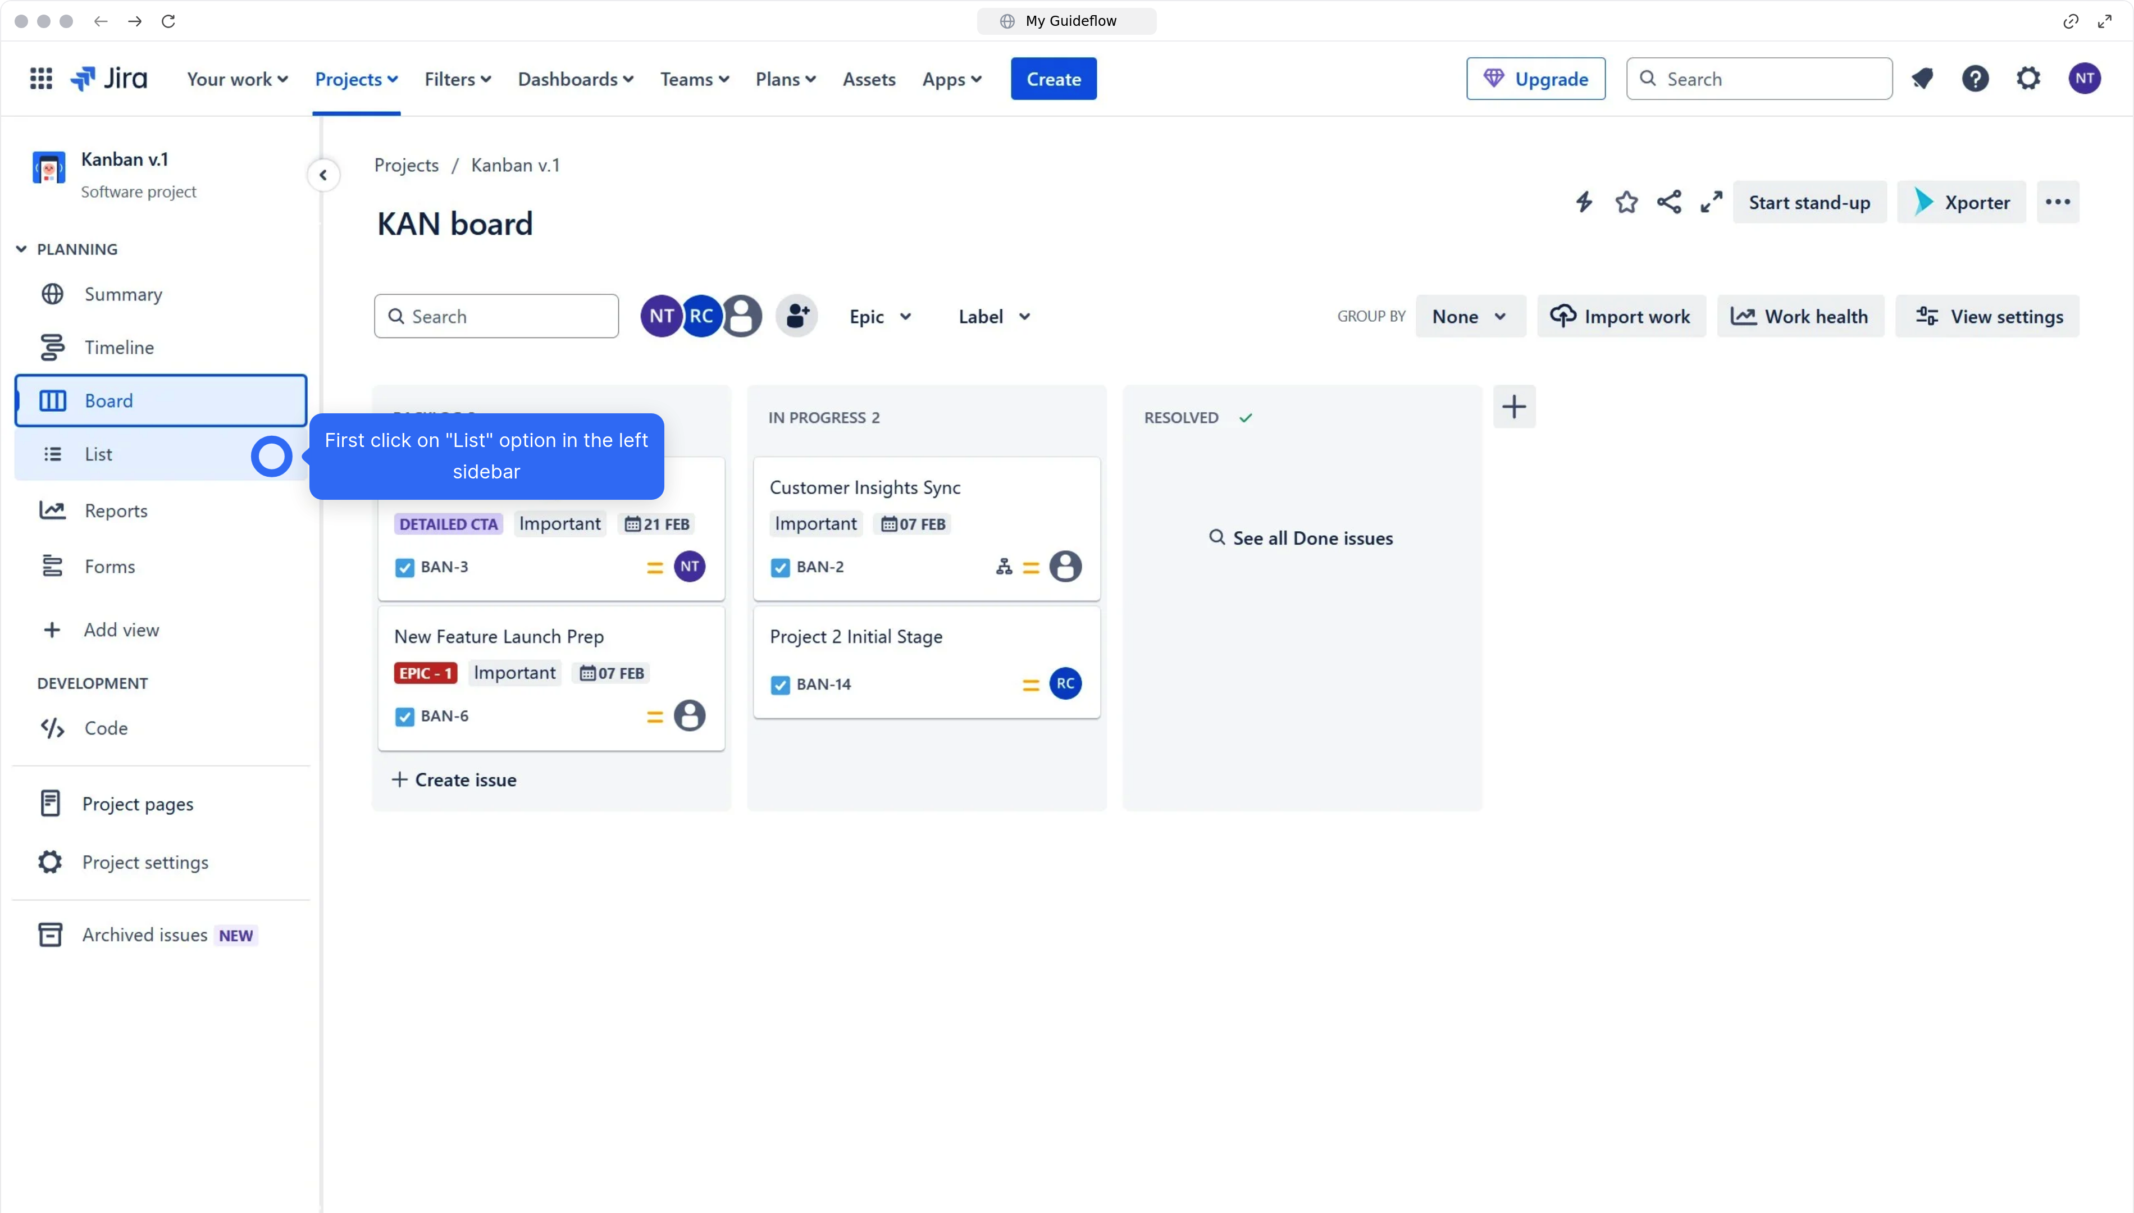Screen dimensions: 2134x1213
Task: Toggle the checkbox on issue BAN-3
Action: coord(404,567)
